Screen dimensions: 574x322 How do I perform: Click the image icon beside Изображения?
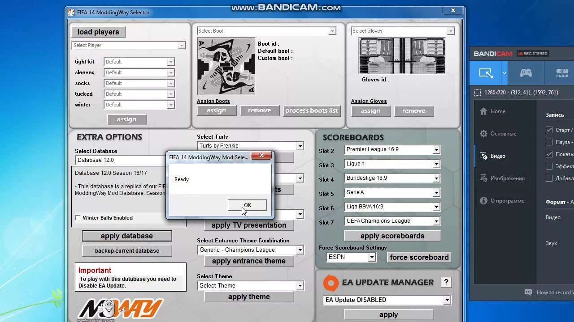(x=483, y=178)
